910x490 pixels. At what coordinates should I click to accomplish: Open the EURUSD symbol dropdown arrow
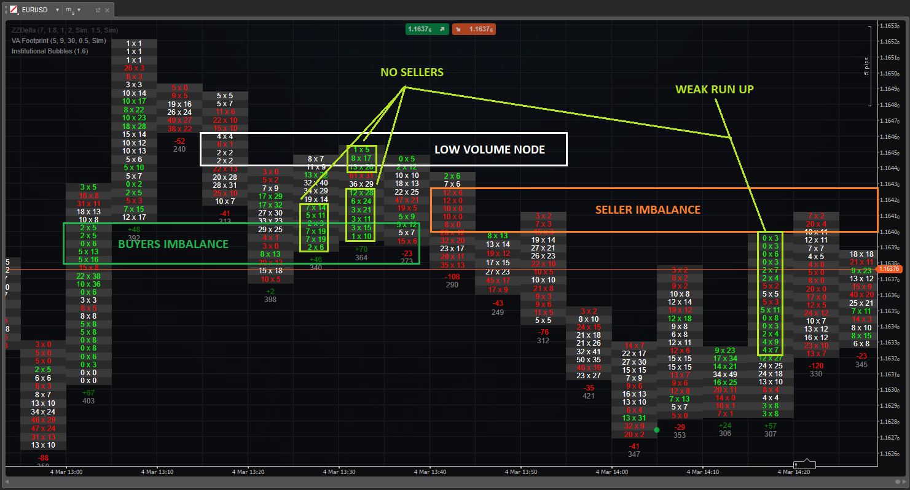(x=57, y=10)
